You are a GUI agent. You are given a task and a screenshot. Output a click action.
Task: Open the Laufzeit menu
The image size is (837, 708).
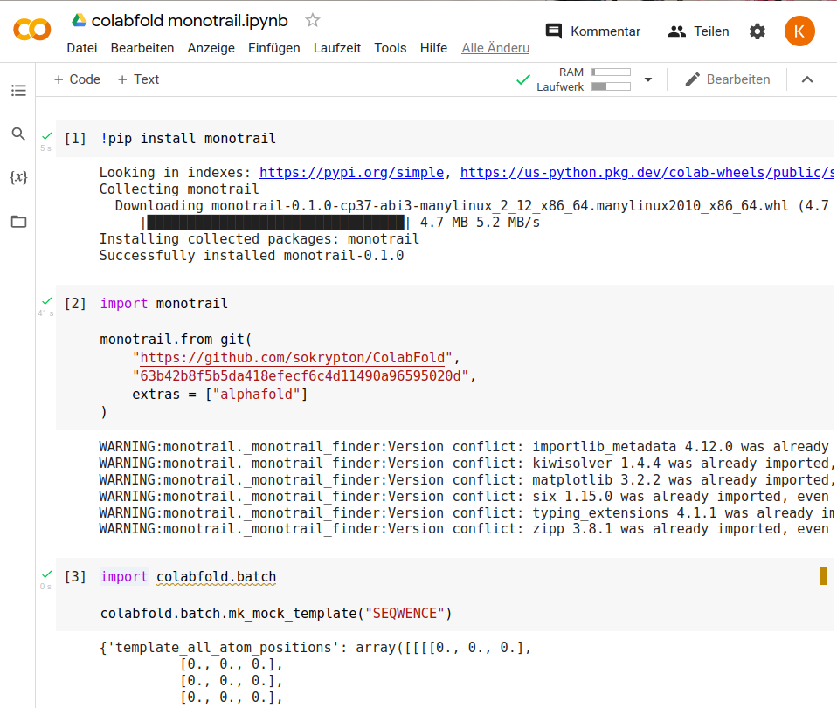[337, 48]
